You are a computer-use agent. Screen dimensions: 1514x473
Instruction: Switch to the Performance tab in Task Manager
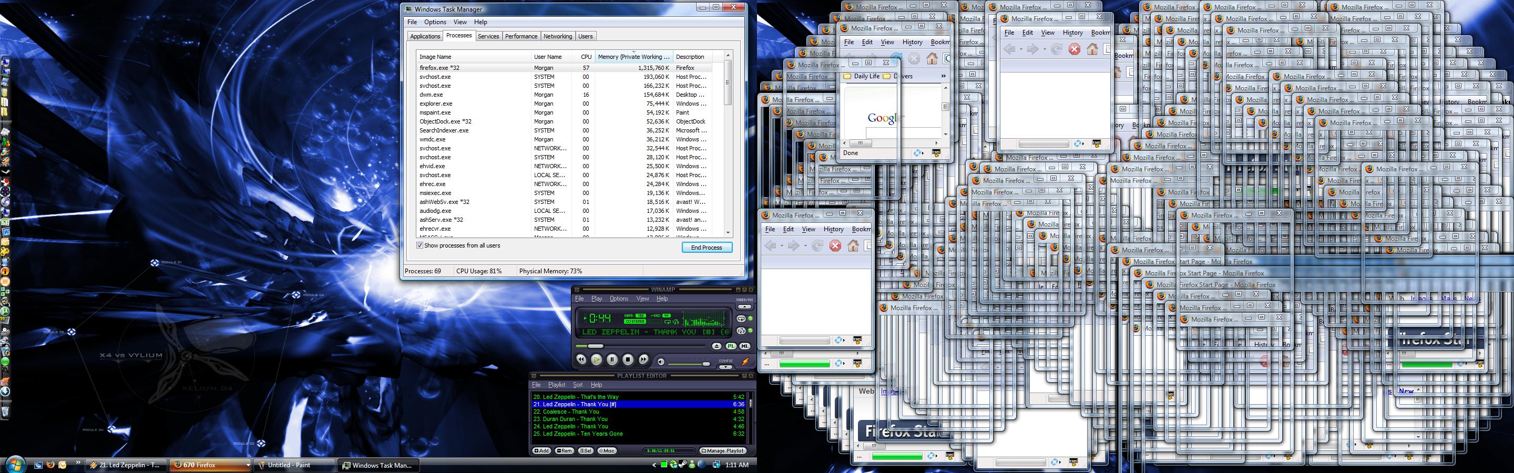521,36
